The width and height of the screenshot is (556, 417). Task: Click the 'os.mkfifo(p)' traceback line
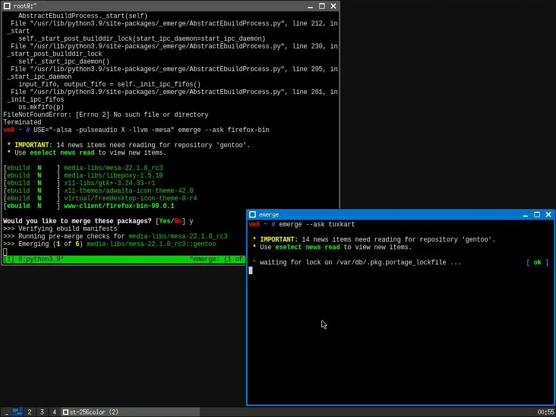(x=41, y=107)
